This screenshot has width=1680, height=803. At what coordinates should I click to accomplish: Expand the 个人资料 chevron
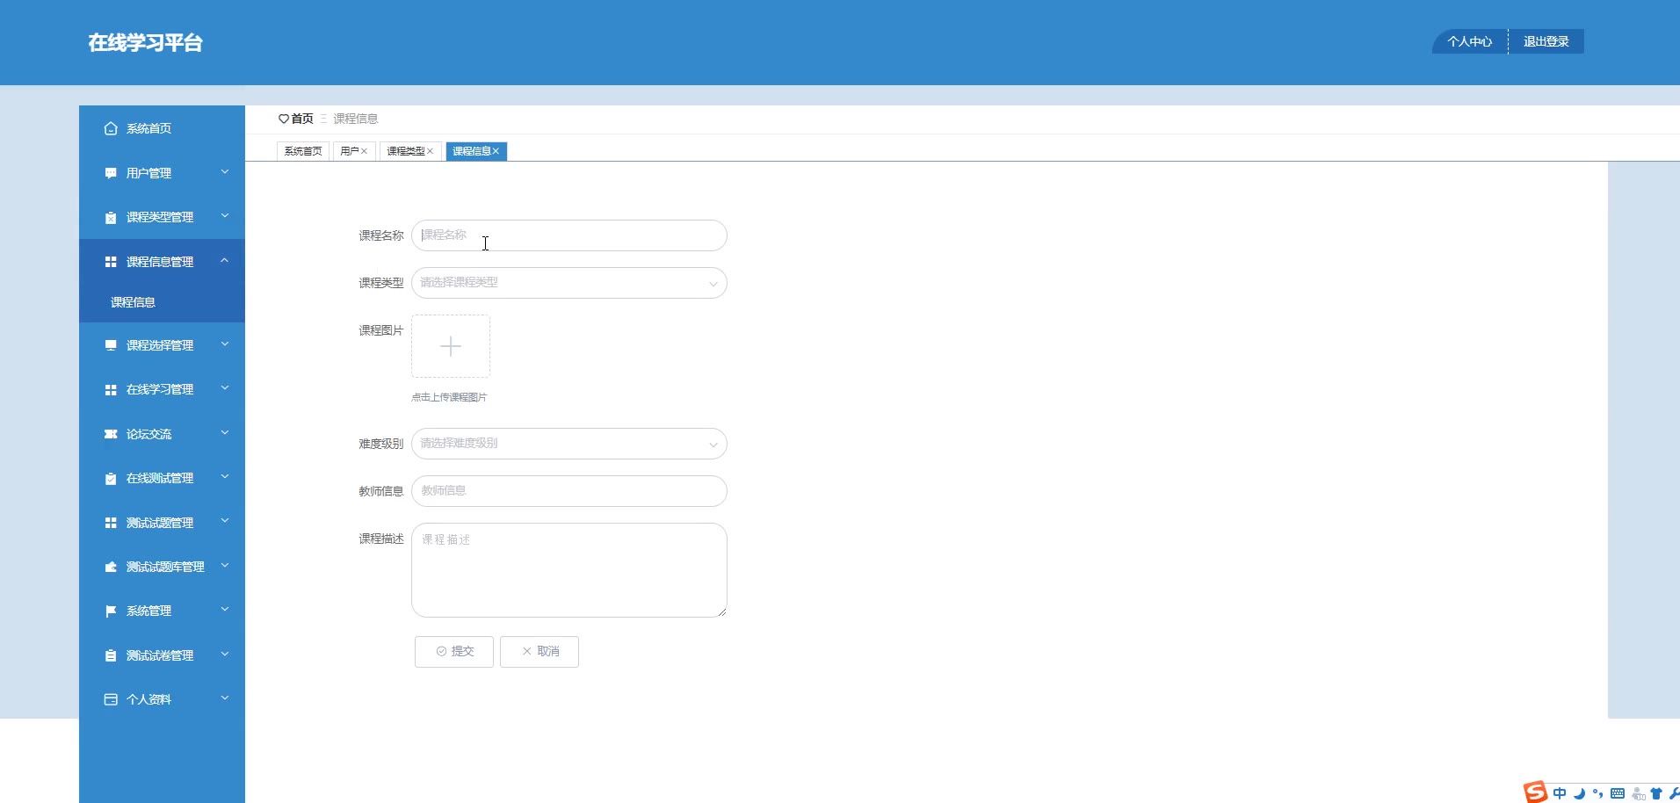[225, 698]
